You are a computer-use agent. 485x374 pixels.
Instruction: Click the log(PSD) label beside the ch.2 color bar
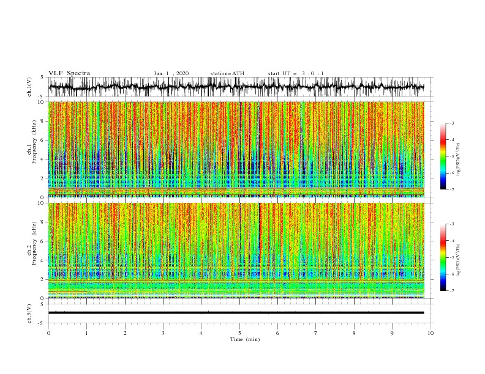(458, 260)
